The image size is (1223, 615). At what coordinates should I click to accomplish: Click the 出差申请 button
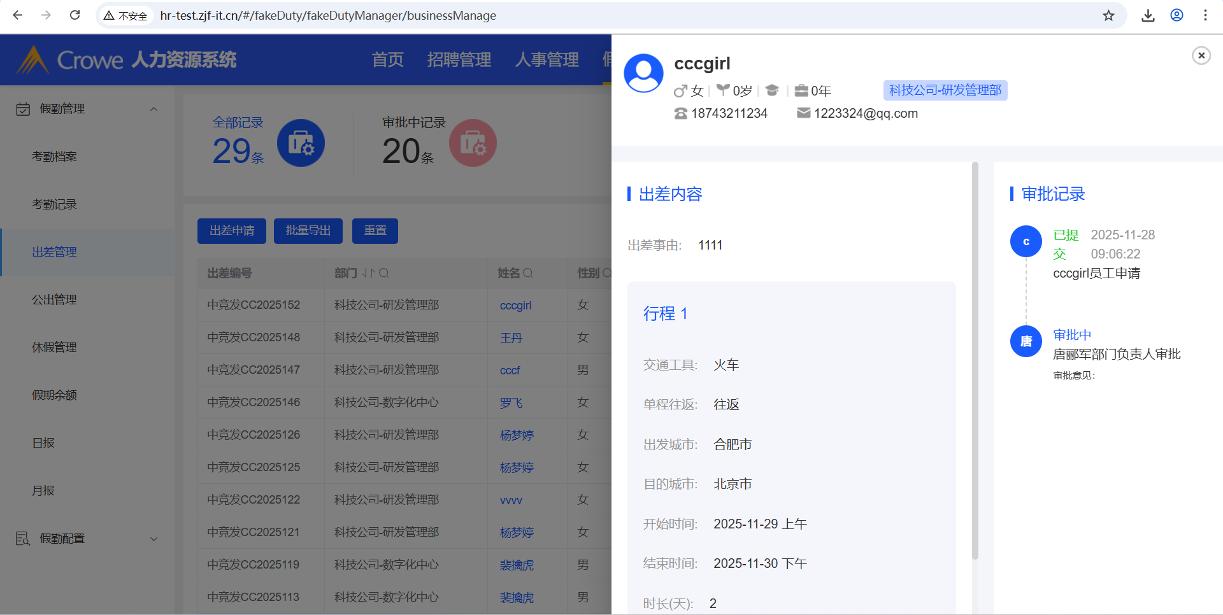[232, 230]
